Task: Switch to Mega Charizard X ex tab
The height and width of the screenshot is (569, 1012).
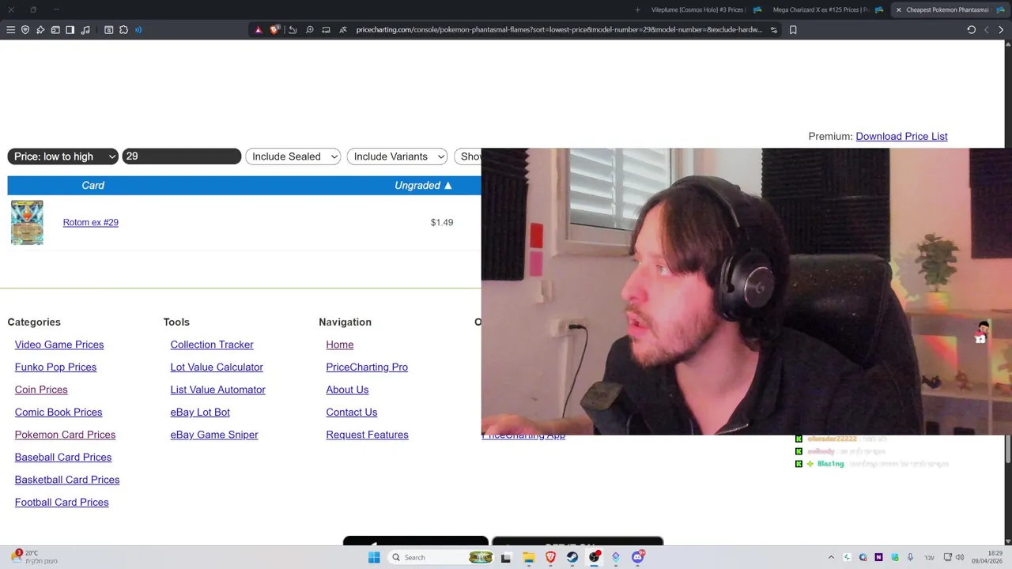Action: (x=820, y=9)
